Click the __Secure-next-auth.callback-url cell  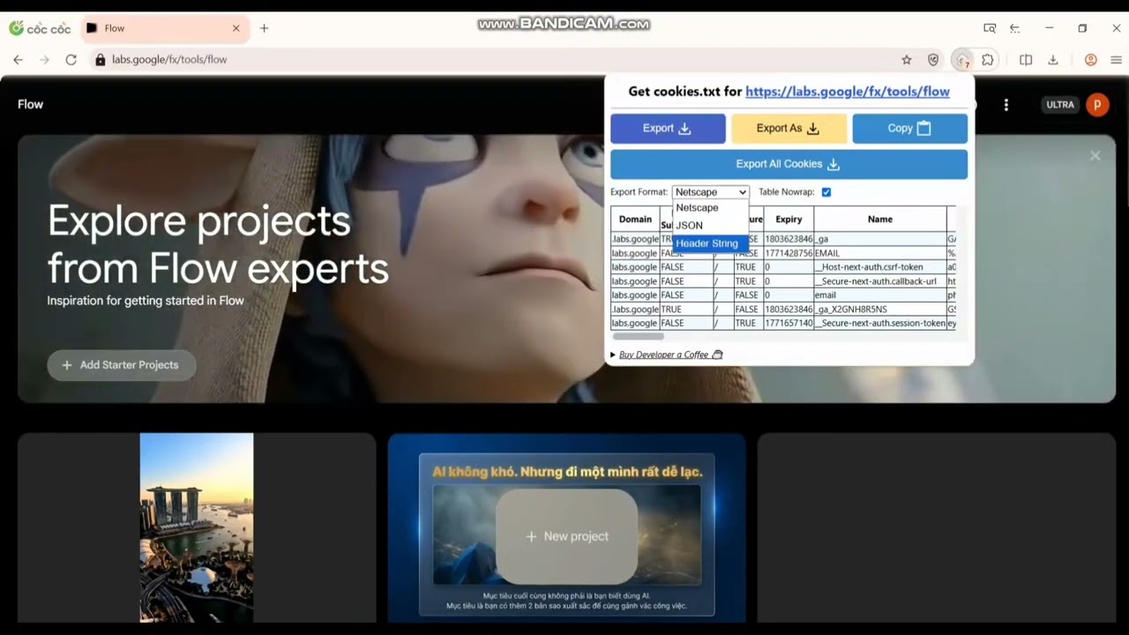click(879, 281)
